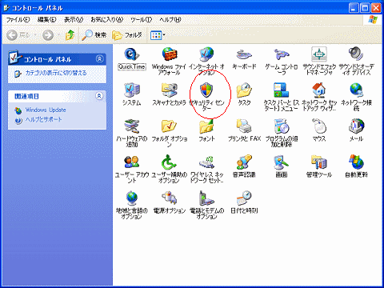Open the ゲーム コントローラ icon
This screenshot has width=384, height=288.
(x=282, y=54)
